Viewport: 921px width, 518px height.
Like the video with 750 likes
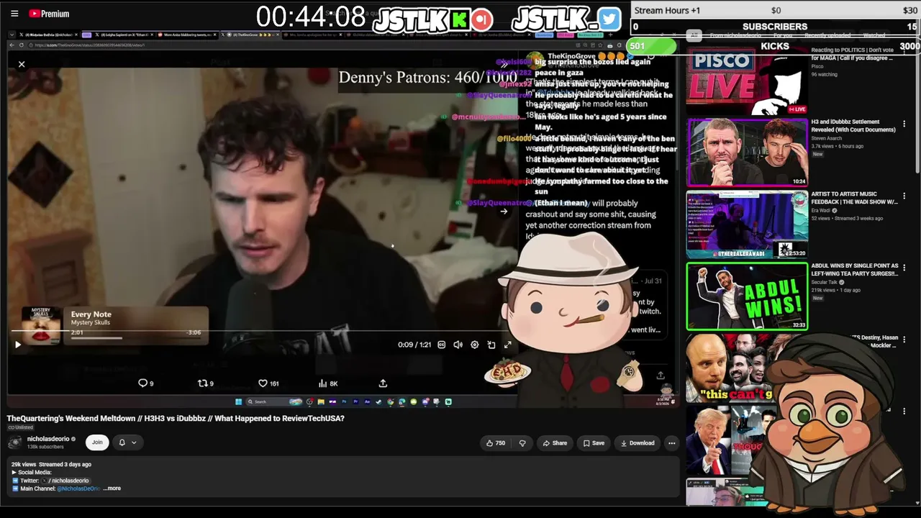pos(496,443)
